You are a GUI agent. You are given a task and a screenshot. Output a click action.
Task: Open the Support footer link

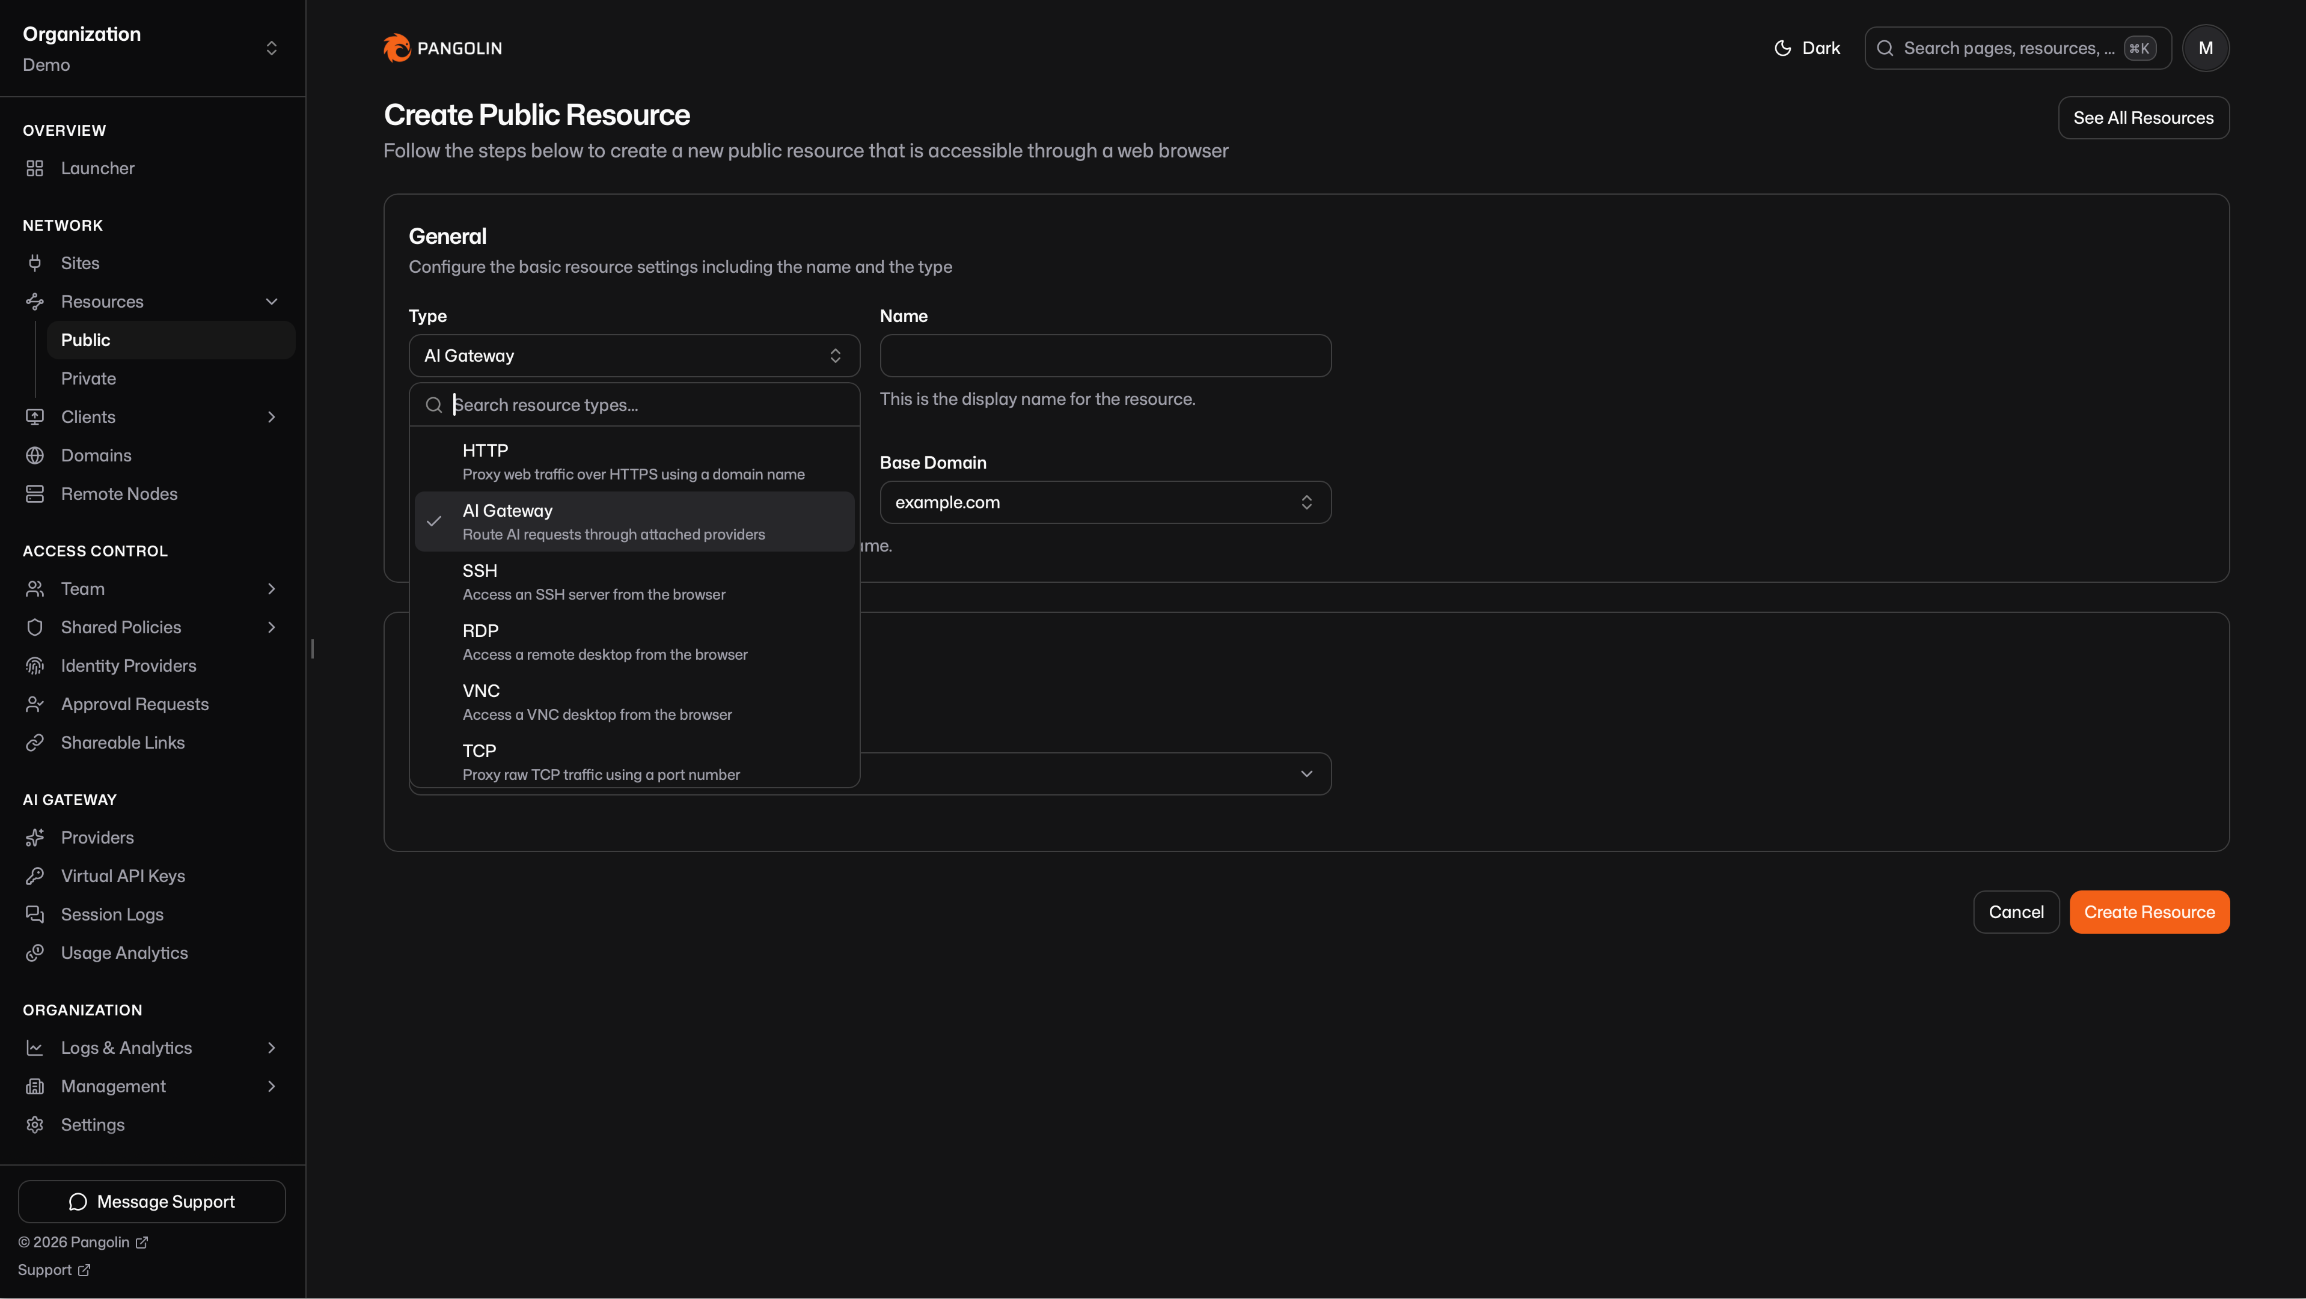(x=54, y=1270)
